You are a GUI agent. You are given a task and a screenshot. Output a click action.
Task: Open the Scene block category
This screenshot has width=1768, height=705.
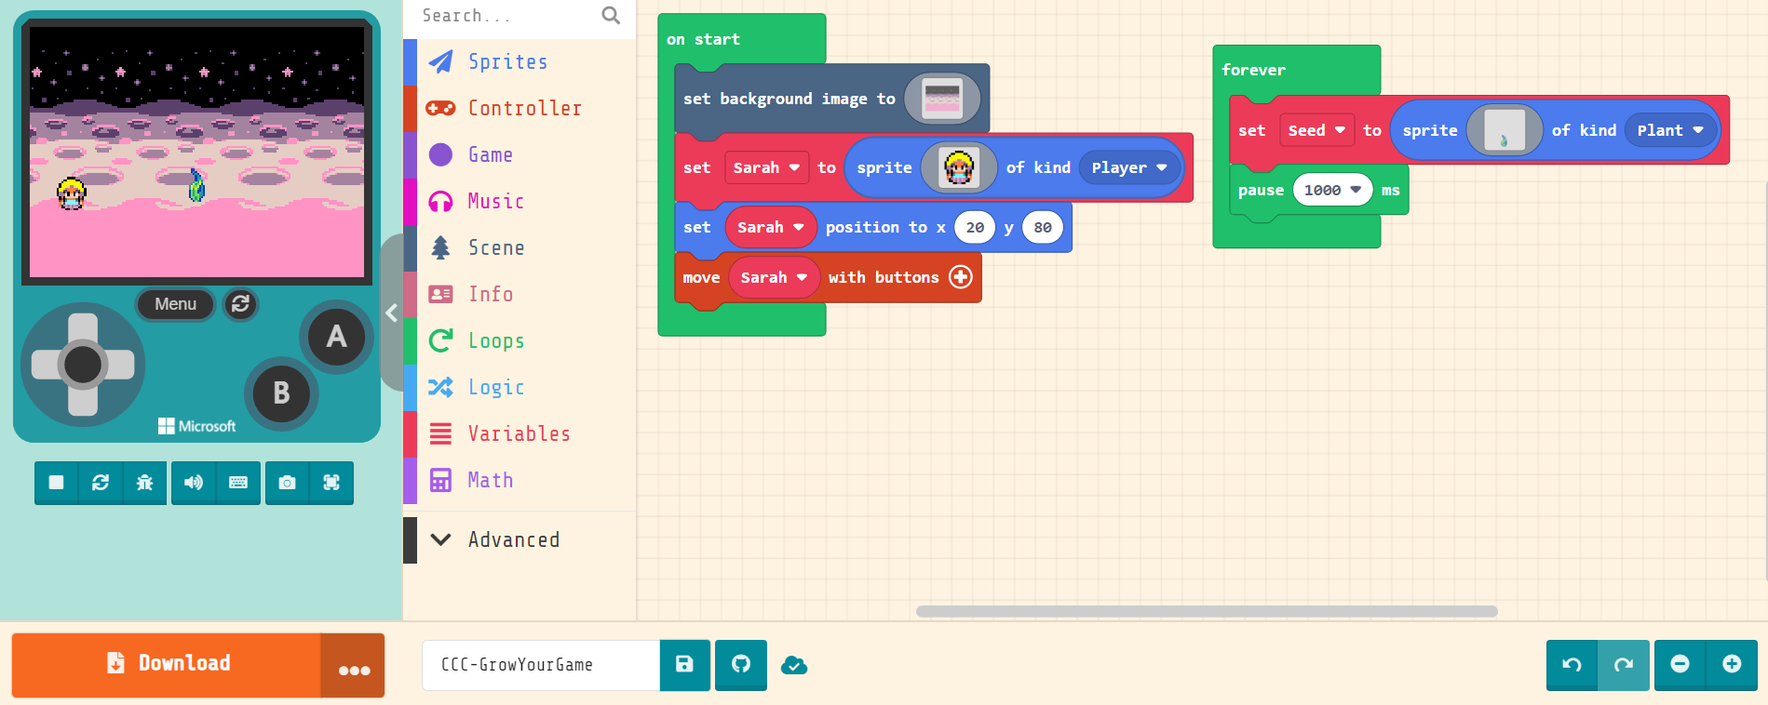pyautogui.click(x=520, y=247)
